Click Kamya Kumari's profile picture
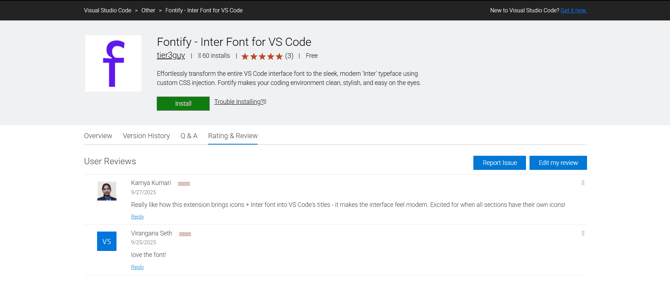Screen dimensions: 670x283 coord(107,191)
